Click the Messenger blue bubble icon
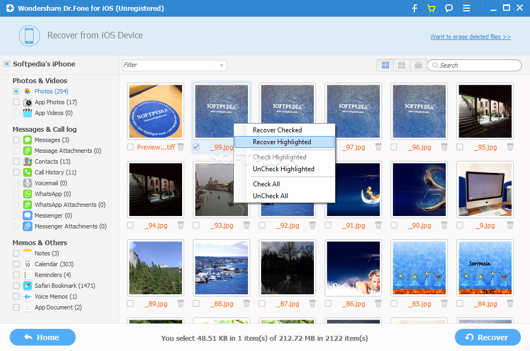Viewport: 530px width, 351px height. [28, 215]
